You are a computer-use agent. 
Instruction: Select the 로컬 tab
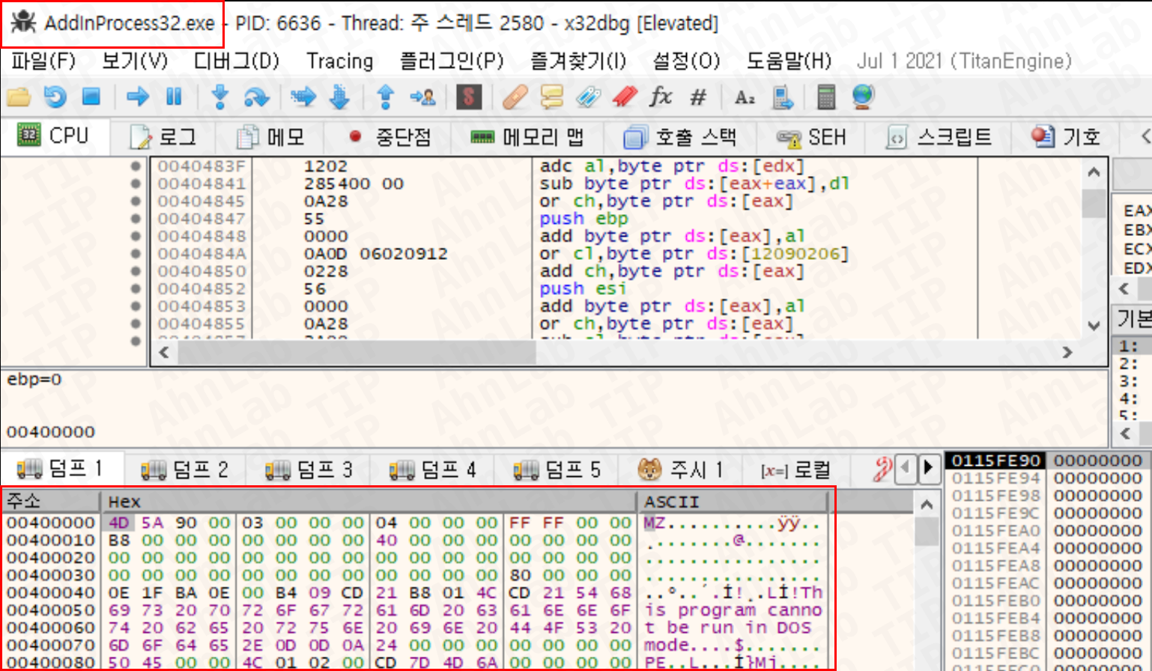(796, 470)
